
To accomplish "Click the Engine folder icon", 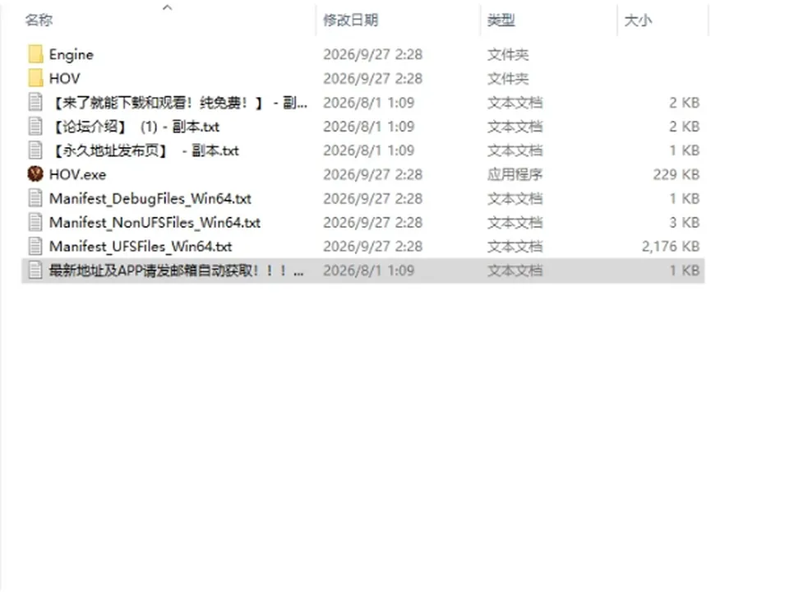I will [x=35, y=54].
